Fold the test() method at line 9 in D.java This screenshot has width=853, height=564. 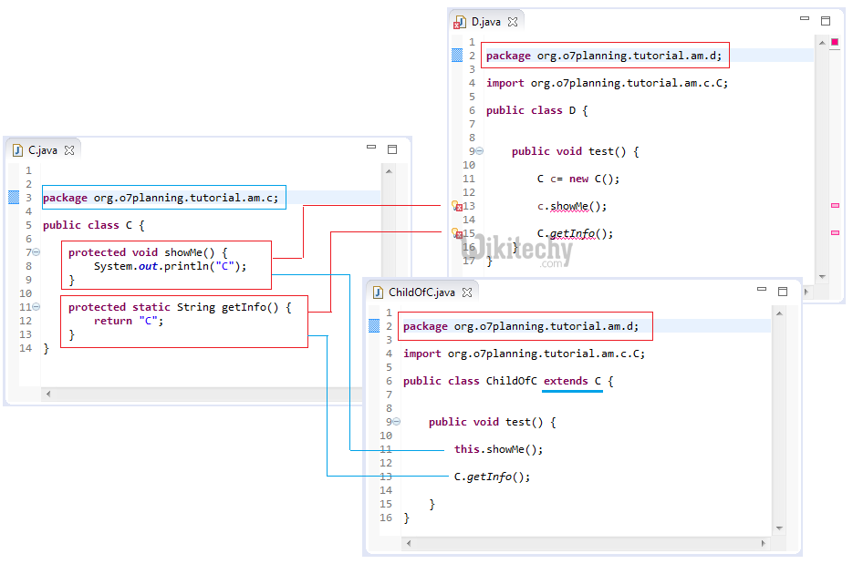[480, 151]
